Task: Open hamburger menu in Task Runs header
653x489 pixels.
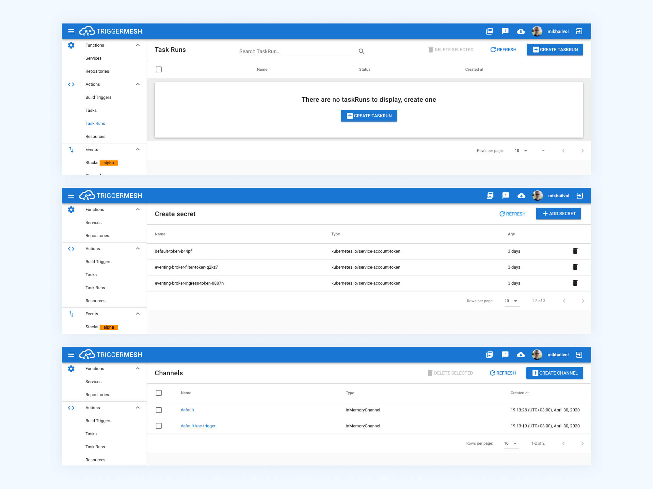Action: (71, 31)
